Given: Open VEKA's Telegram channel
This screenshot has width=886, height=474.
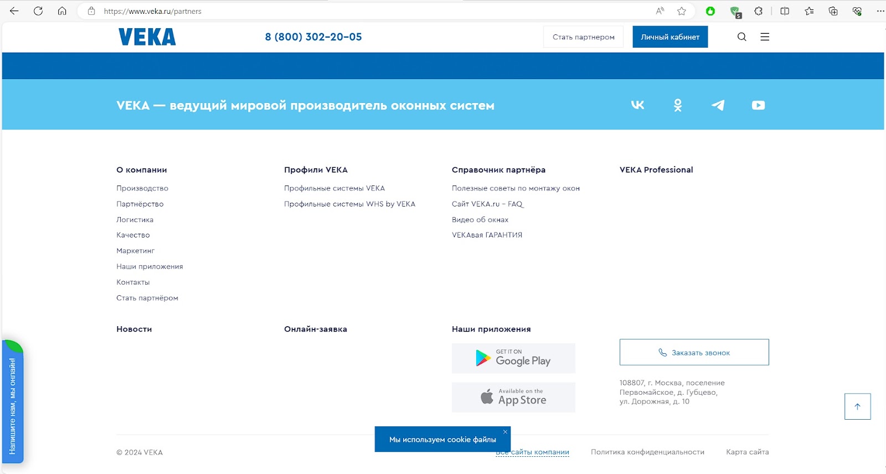Looking at the screenshot, I should 718,105.
